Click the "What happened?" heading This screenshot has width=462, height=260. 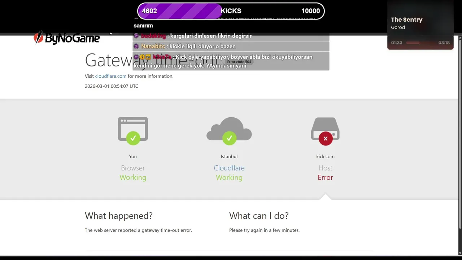[119, 216]
